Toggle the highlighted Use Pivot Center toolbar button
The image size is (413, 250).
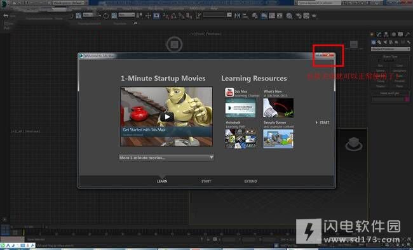pyautogui.click(x=156, y=16)
